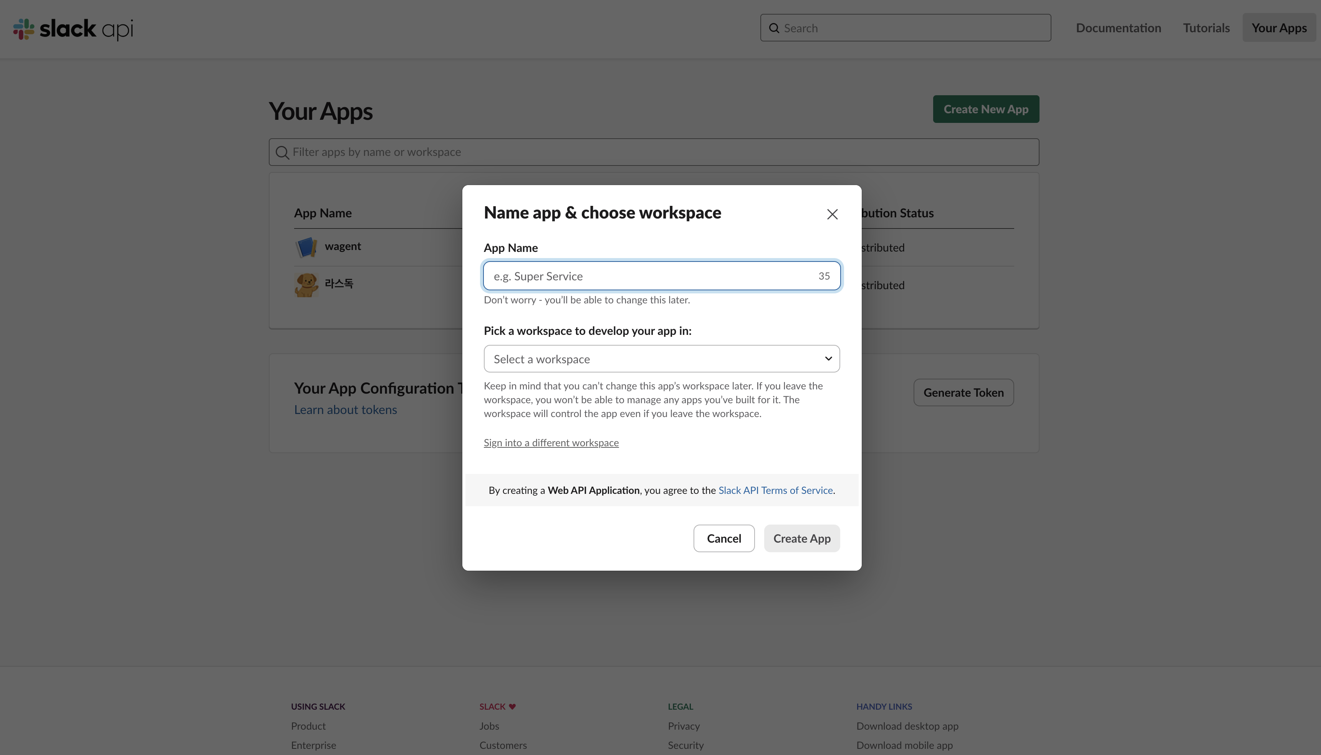This screenshot has height=755, width=1321.
Task: Open the Enterprise footer link
Action: 313,745
